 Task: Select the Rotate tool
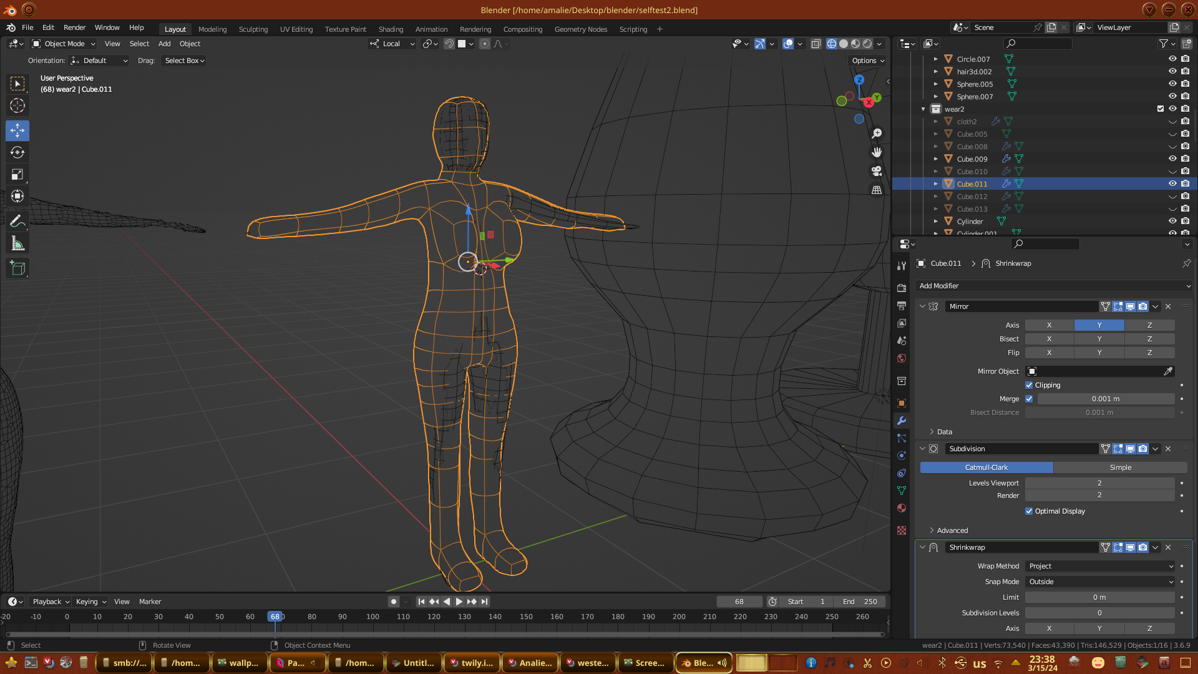tap(17, 153)
